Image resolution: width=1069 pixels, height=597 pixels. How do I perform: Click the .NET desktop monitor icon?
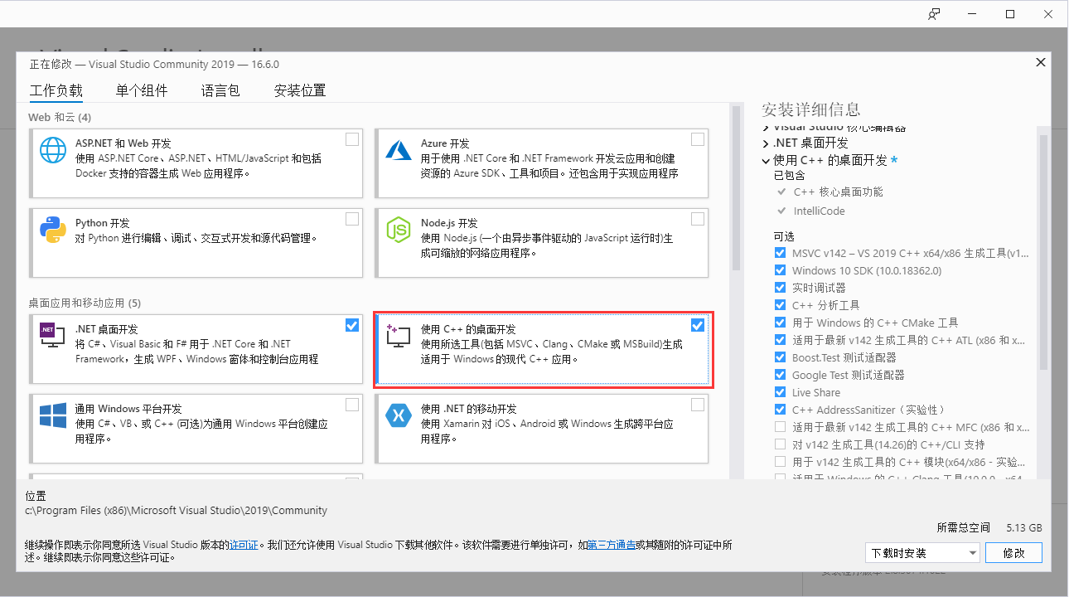point(53,333)
